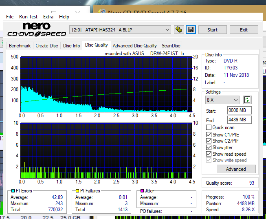Click the Quality score value 93
266x219 pixels.
click(252, 183)
